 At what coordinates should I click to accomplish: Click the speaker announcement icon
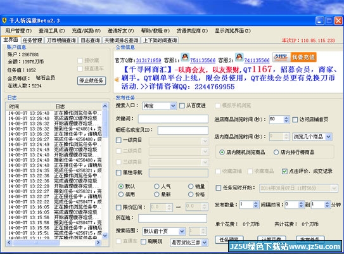coord(117,80)
